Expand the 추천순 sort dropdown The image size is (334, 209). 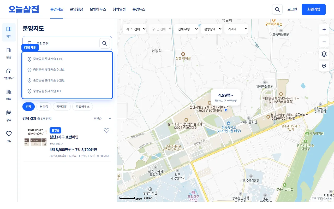(x=102, y=119)
